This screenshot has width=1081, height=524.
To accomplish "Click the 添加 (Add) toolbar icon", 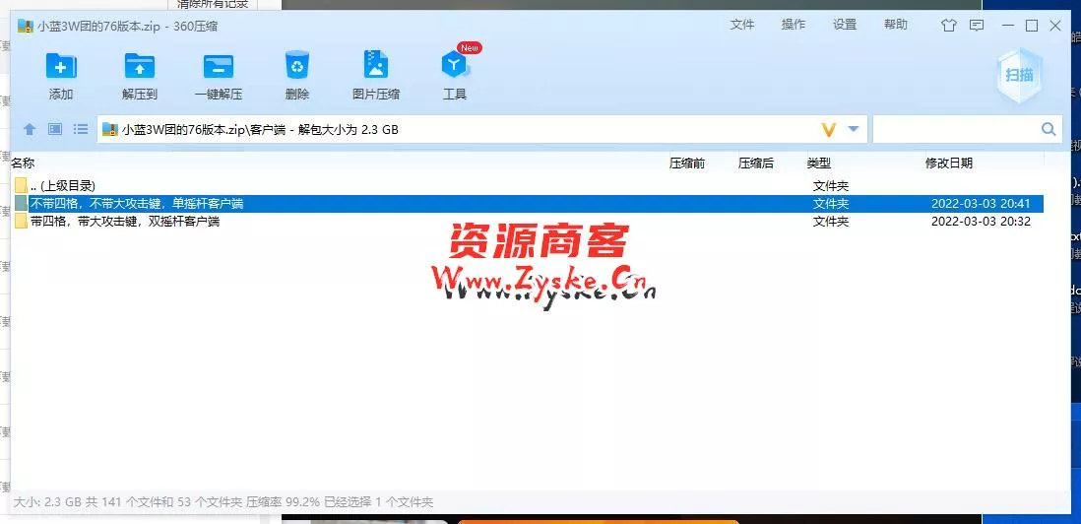I will [61, 67].
